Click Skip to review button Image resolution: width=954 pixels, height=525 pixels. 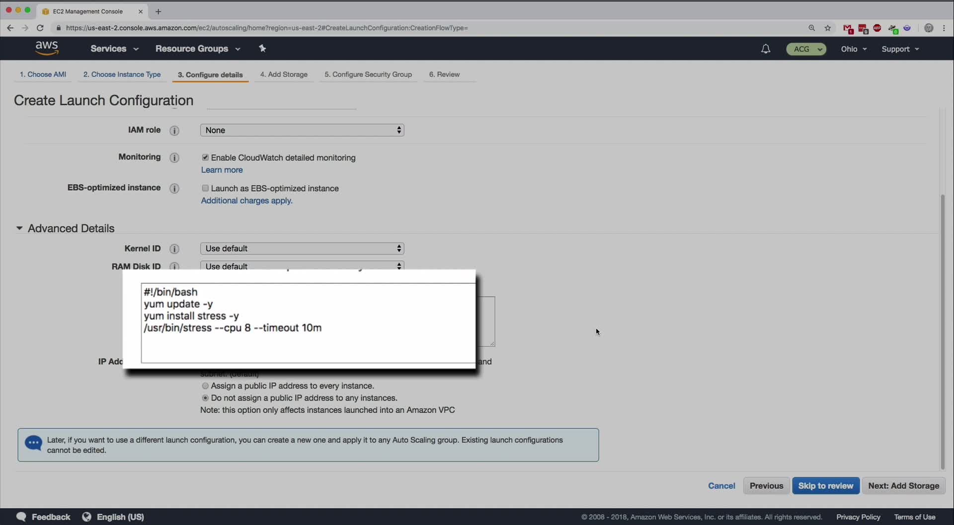pos(825,486)
